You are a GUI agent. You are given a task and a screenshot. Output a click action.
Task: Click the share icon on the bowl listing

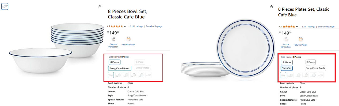point(100,7)
